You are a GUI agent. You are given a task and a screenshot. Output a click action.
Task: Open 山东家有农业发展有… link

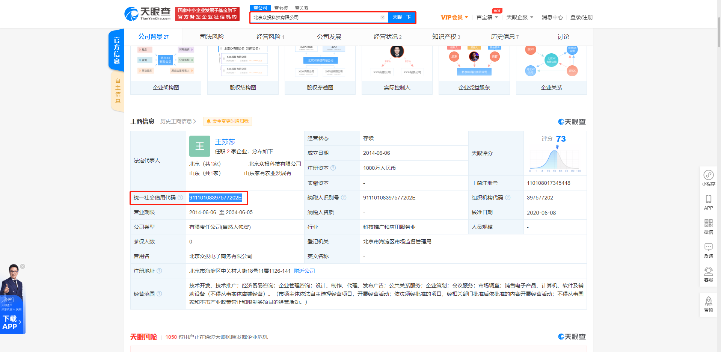(x=270, y=173)
